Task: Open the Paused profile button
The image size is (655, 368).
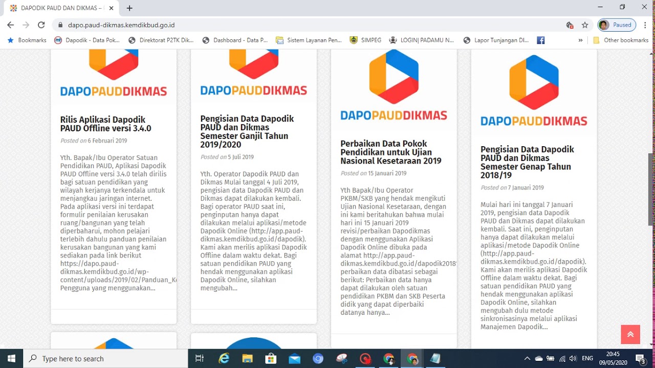Action: 617,25
